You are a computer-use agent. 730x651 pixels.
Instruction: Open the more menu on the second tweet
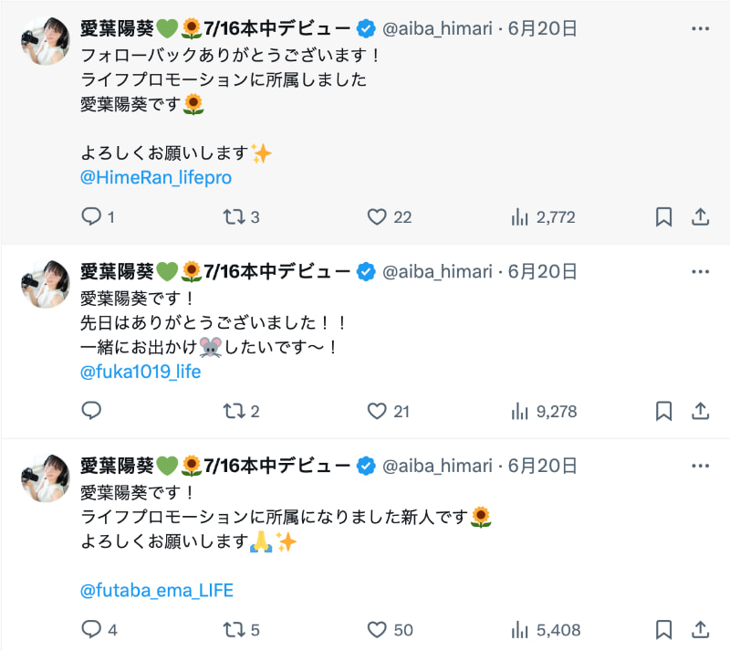coord(701,271)
